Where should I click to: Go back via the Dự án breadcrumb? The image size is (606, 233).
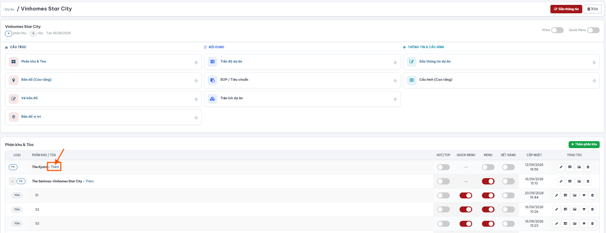point(9,9)
